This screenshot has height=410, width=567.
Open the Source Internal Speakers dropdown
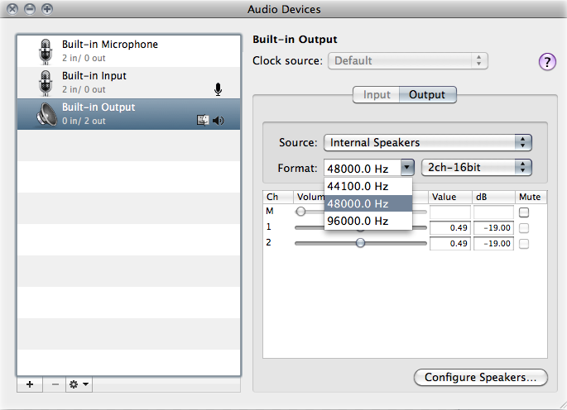[x=428, y=143]
